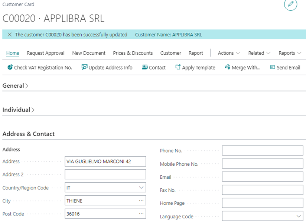
Task: Open the Request Approval menu
Action: tap(45, 53)
